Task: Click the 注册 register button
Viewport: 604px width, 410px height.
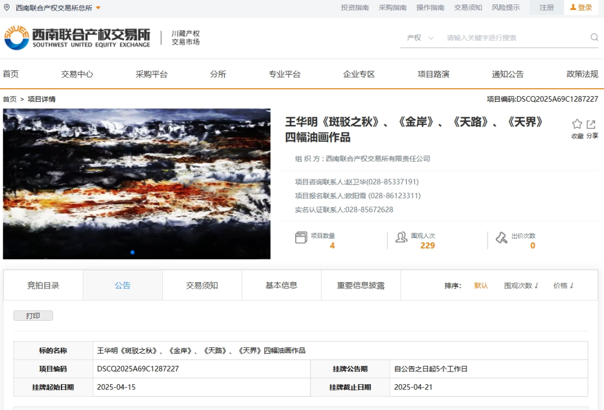Action: click(x=546, y=7)
